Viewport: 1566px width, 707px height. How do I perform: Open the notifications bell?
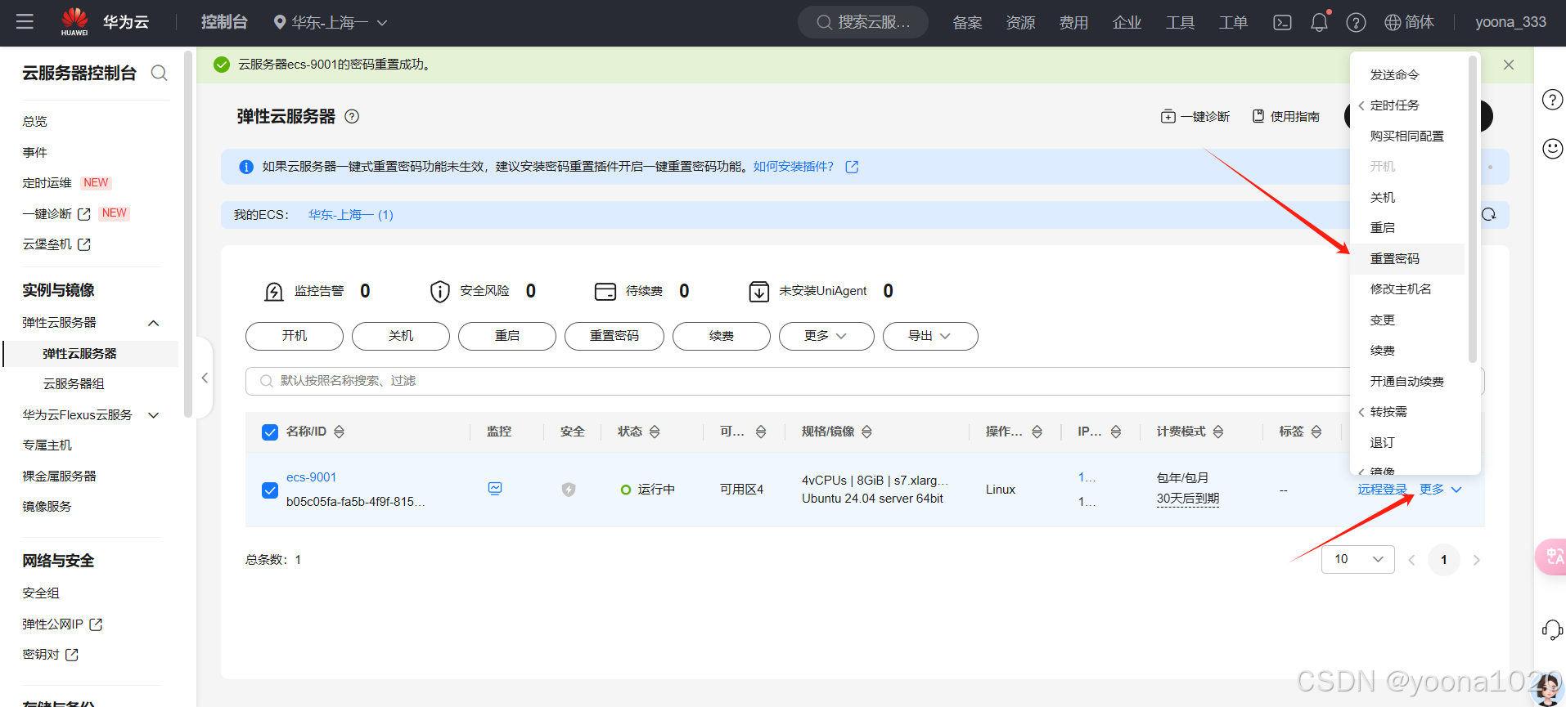tap(1319, 22)
